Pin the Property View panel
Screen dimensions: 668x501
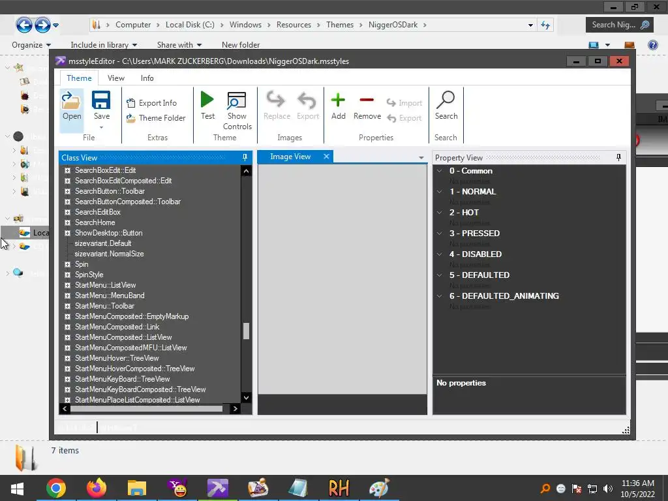click(618, 158)
